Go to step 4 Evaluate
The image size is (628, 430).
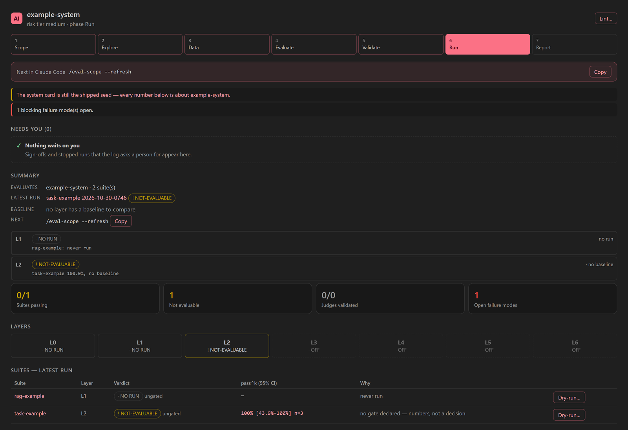click(x=314, y=44)
